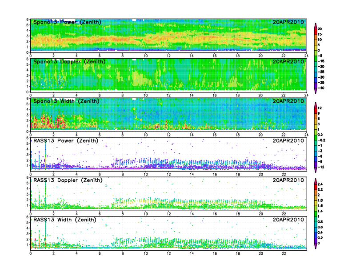Image resolution: width=352 pixels, height=272 pixels.
Task: Click the tall vertical spike in RASS13 Power plot
Action: [45, 155]
